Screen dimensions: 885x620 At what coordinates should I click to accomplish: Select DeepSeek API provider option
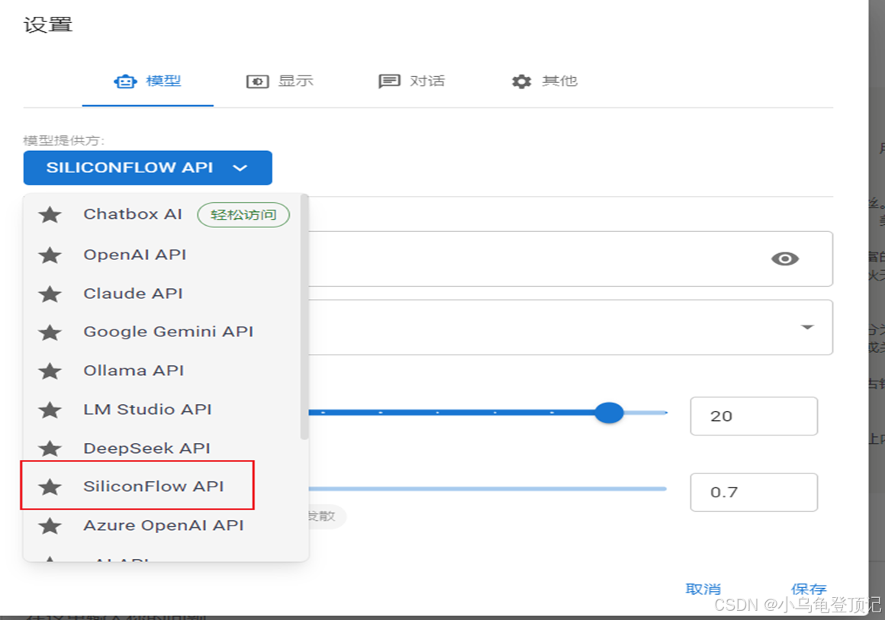pyautogui.click(x=163, y=448)
